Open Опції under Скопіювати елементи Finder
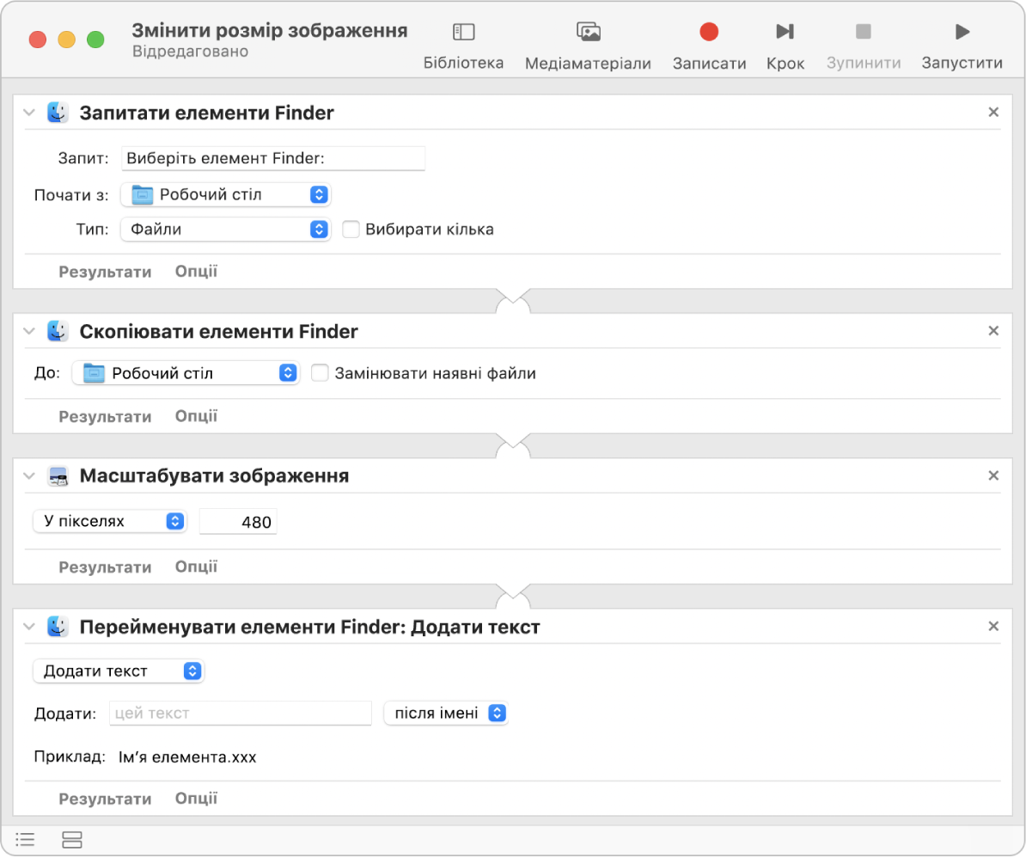1026x858 pixels. click(x=196, y=416)
